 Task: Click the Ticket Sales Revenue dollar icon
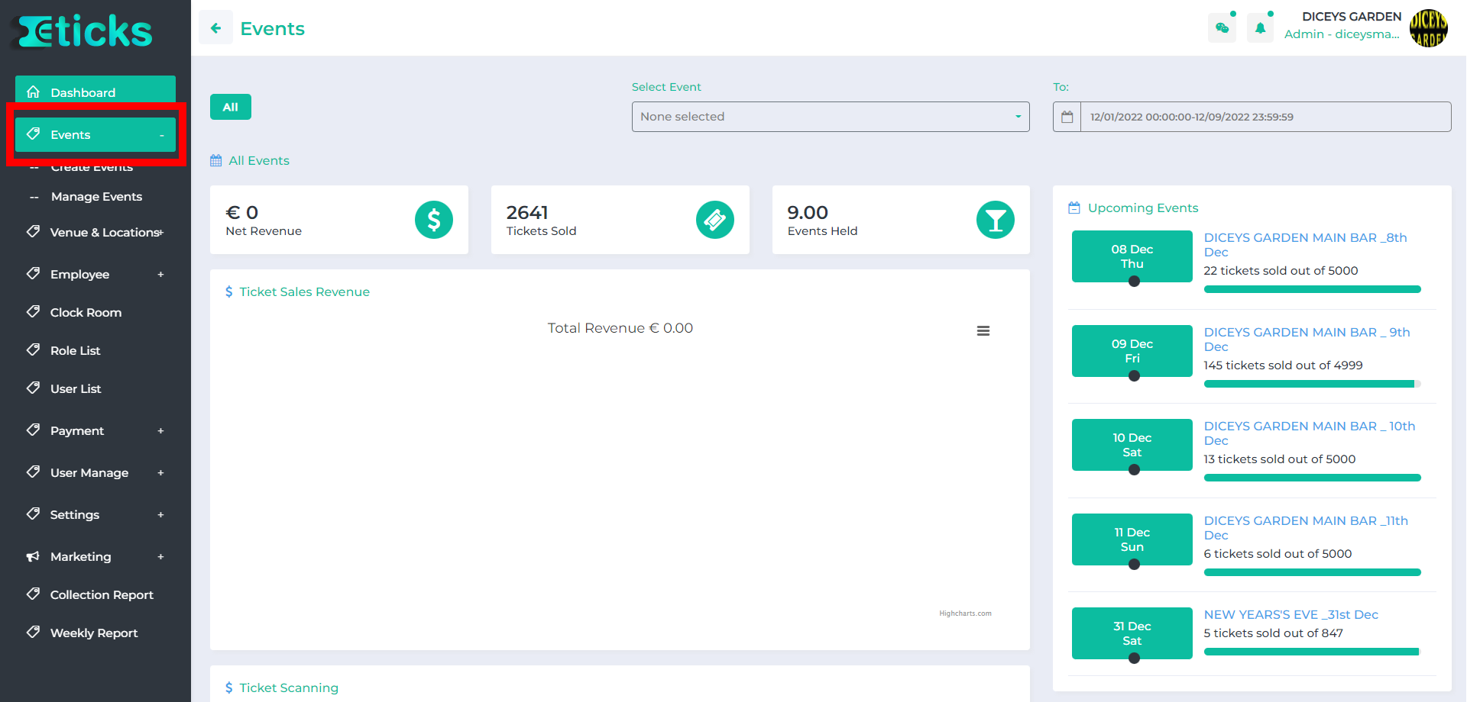pyautogui.click(x=229, y=291)
